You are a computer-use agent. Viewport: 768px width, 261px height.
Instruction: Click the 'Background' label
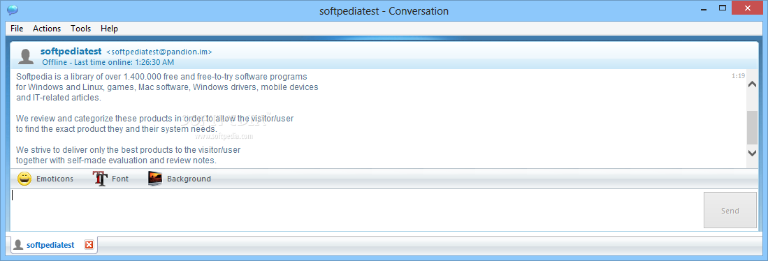189,179
